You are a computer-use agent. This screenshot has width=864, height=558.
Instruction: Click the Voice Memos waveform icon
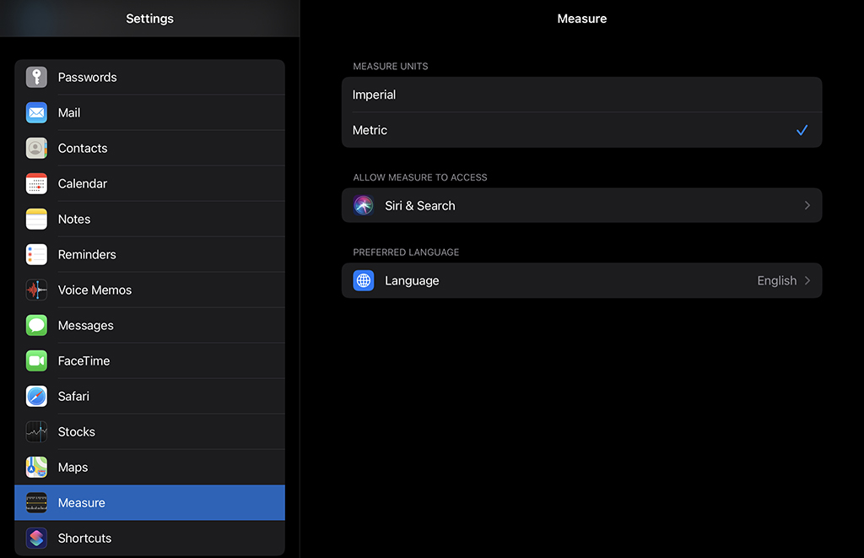click(36, 290)
